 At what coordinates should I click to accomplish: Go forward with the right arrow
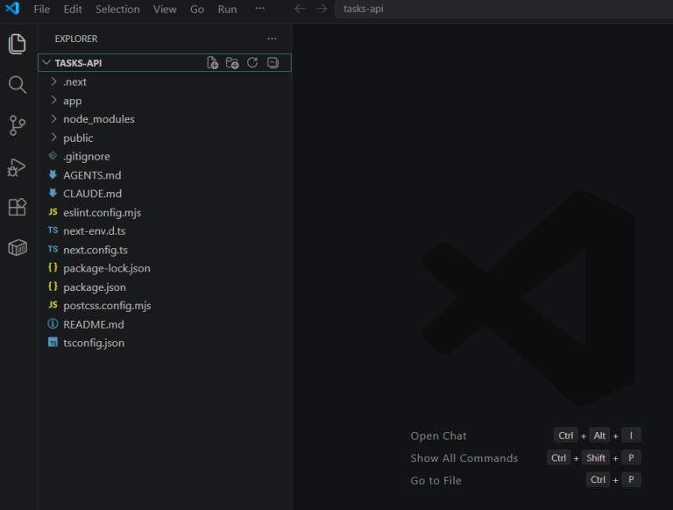point(322,9)
